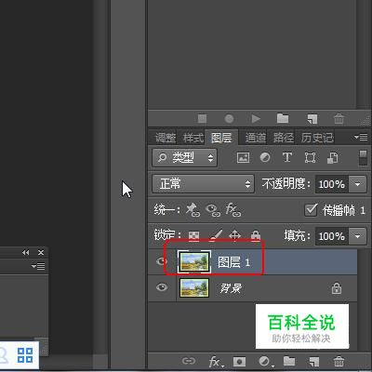
Task: Hide the 背景 layer eye icon
Action: click(162, 287)
